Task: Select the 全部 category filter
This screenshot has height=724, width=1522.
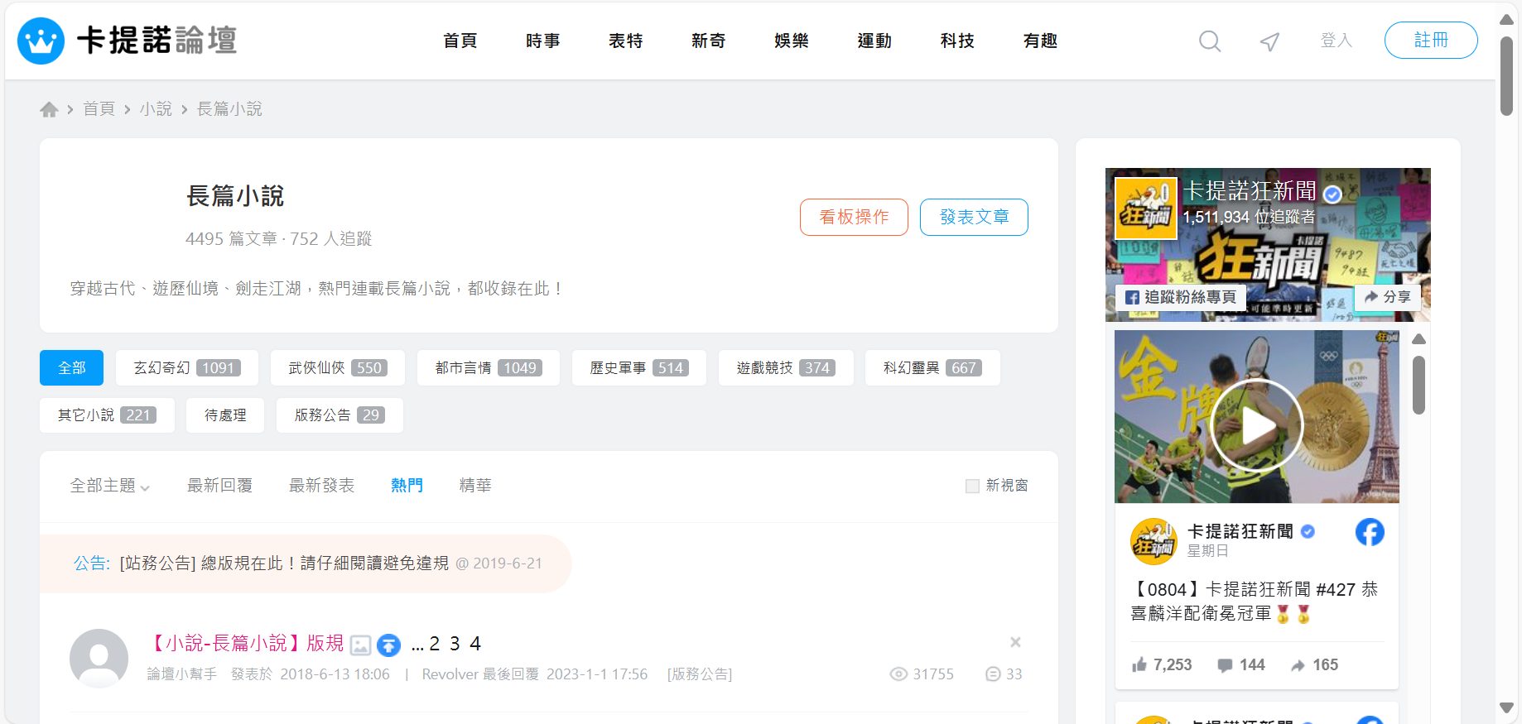Action: pyautogui.click(x=71, y=367)
